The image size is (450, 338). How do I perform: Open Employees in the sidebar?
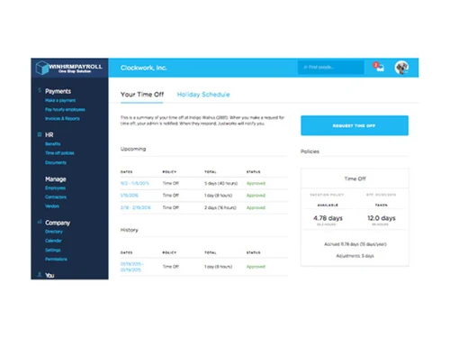55,188
